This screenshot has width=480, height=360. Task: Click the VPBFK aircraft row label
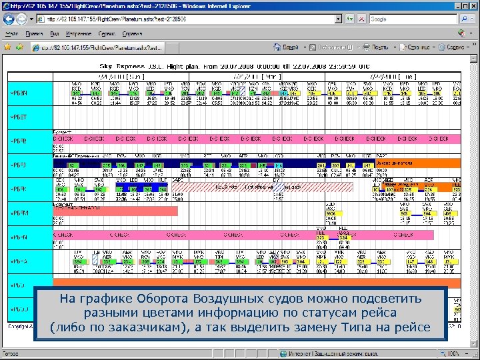(x=30, y=189)
